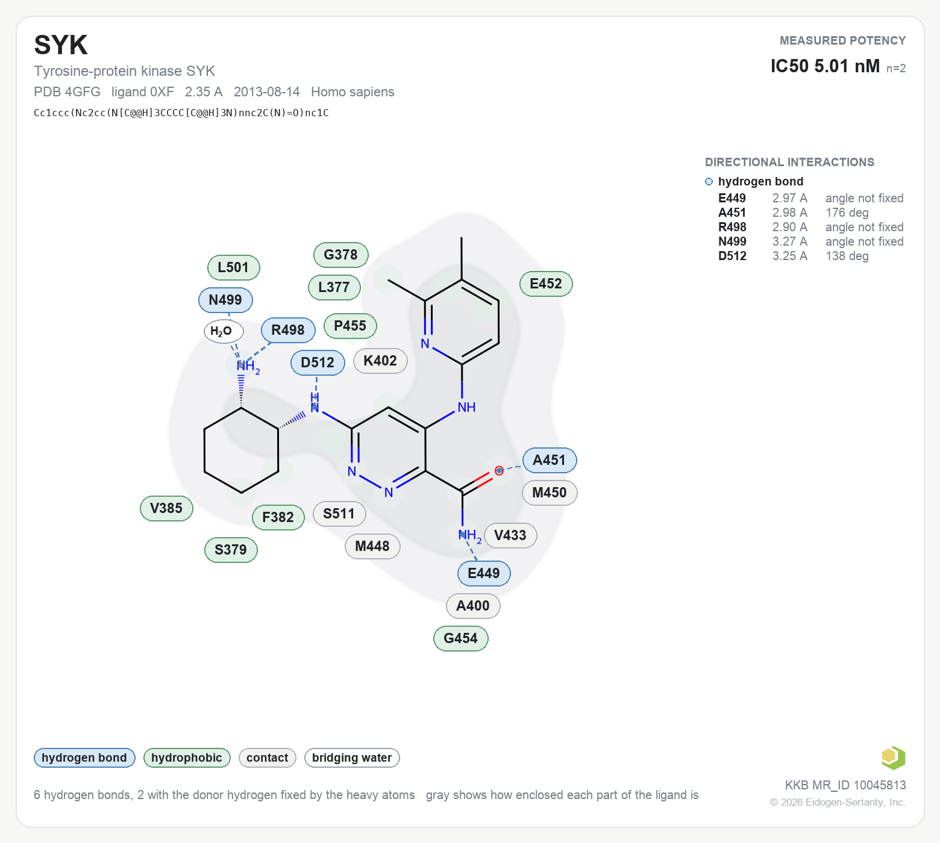Select residue label N499
The width and height of the screenshot is (940, 843).
point(225,300)
